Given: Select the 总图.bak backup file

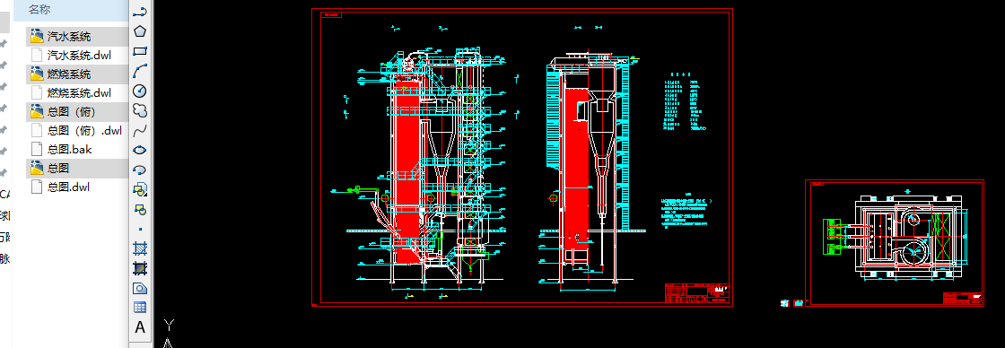Looking at the screenshot, I should click(77, 149).
